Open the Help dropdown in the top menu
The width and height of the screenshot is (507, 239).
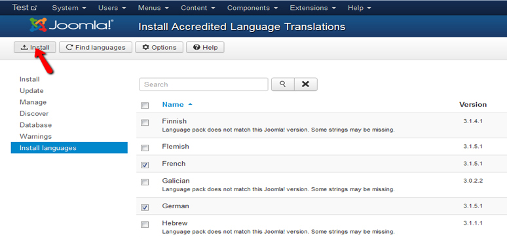pos(359,8)
